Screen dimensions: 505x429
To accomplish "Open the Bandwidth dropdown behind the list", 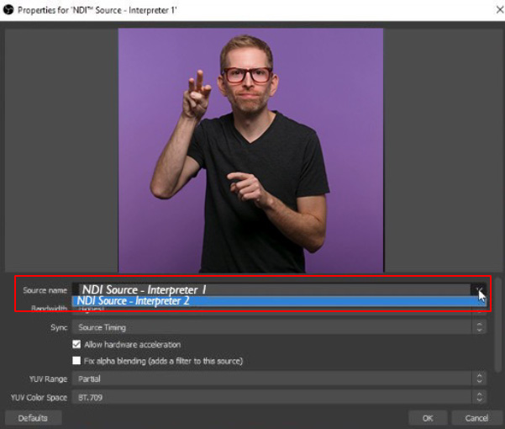I will (x=279, y=310).
